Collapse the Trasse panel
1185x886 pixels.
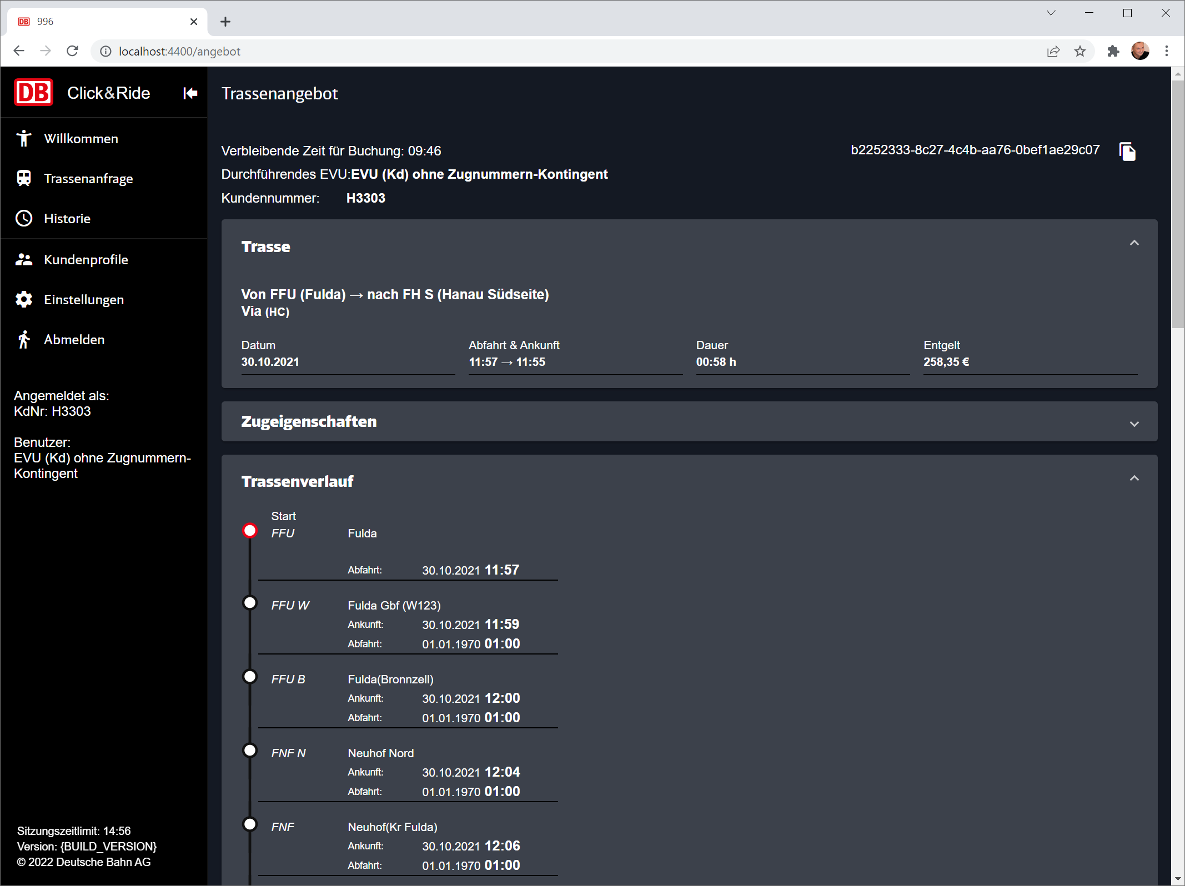(1134, 243)
